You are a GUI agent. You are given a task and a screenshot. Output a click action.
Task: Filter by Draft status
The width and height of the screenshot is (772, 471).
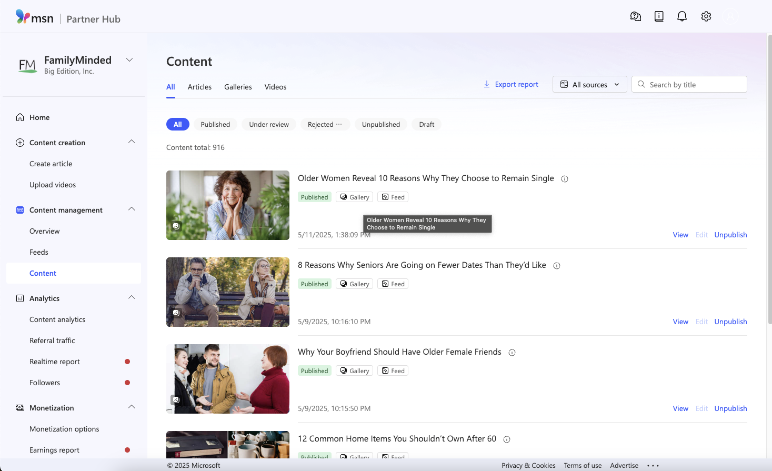427,124
